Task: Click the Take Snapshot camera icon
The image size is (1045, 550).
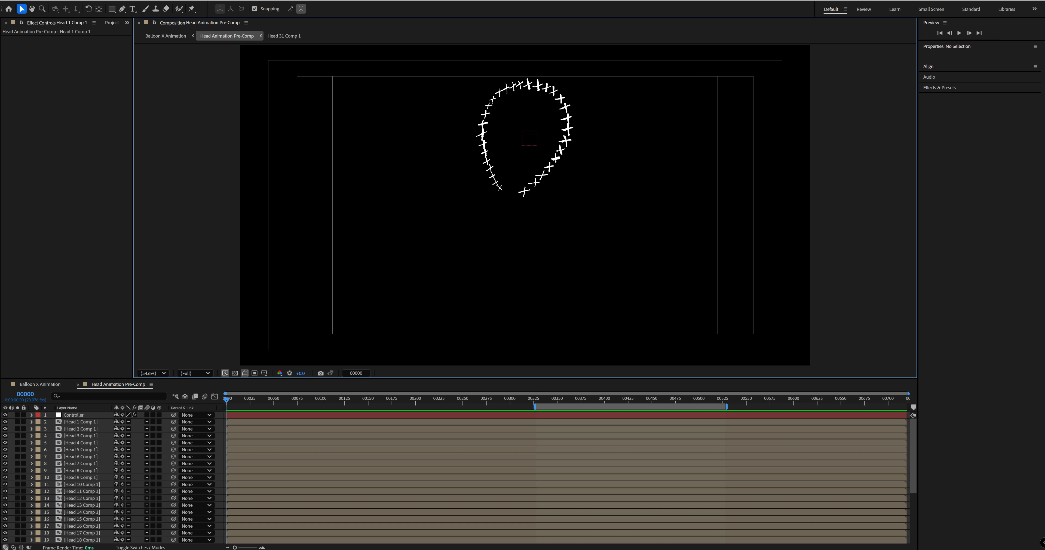Action: (320, 373)
